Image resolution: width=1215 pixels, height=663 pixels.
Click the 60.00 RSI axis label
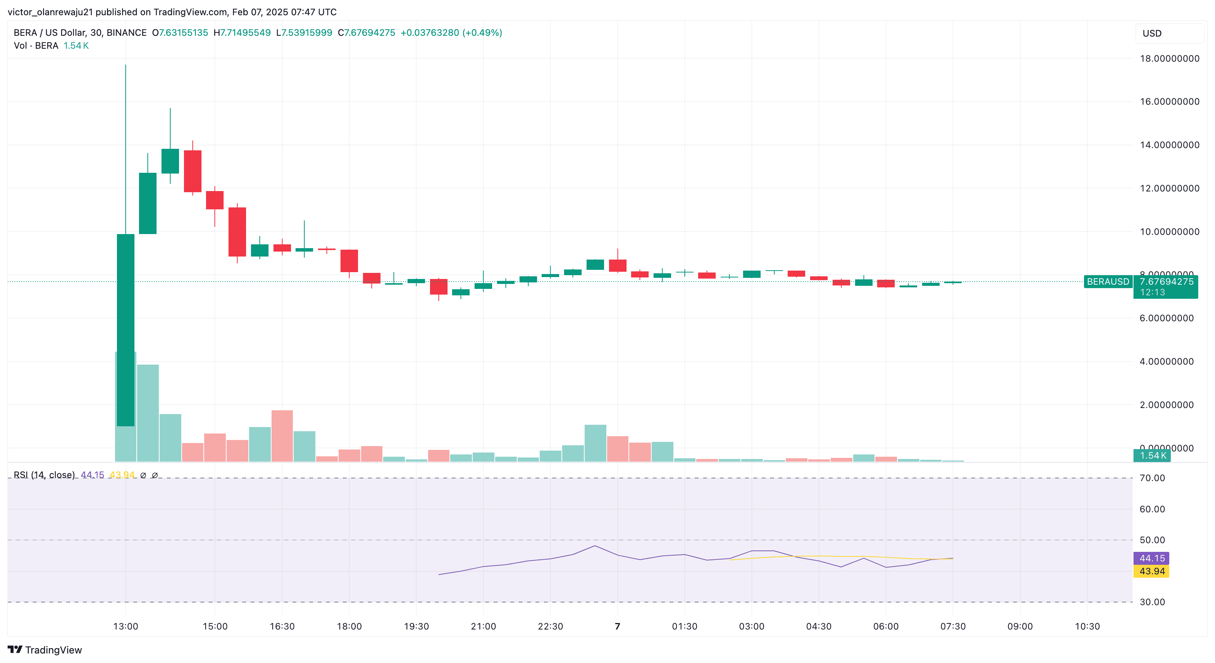[x=1152, y=509]
